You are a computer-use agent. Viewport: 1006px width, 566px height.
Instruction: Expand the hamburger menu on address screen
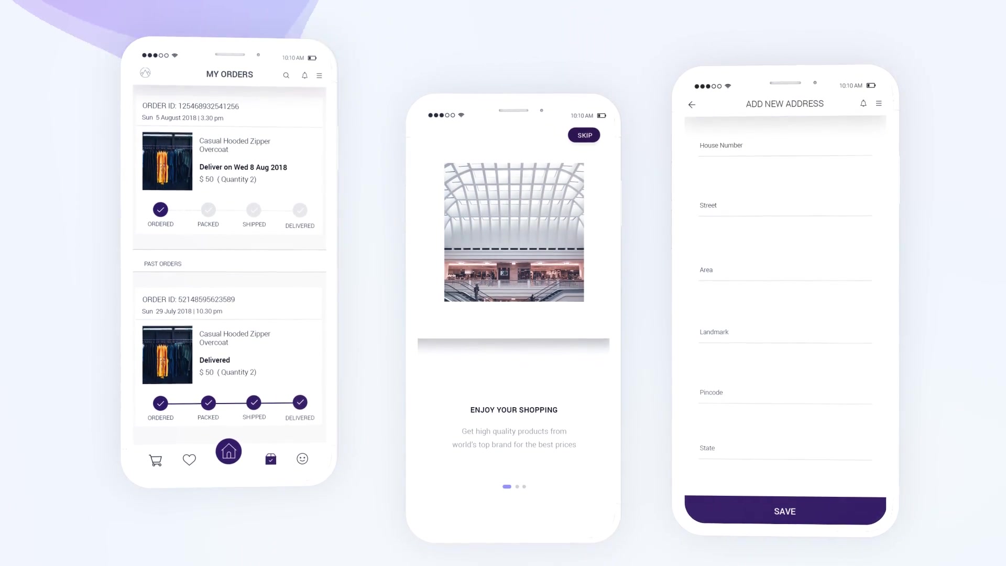tap(879, 104)
